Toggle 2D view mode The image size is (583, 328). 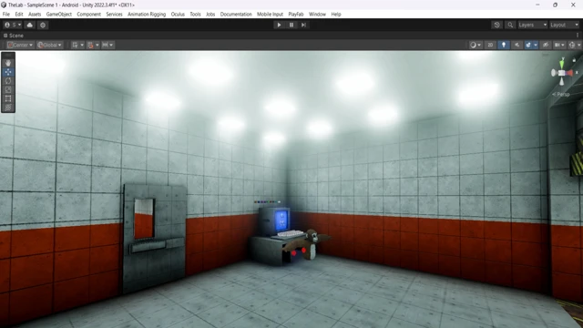pyautogui.click(x=490, y=45)
